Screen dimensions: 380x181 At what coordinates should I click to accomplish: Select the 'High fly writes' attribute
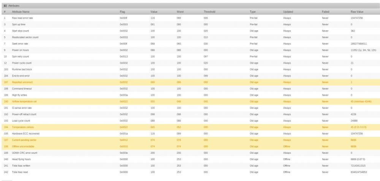click(x=19, y=95)
